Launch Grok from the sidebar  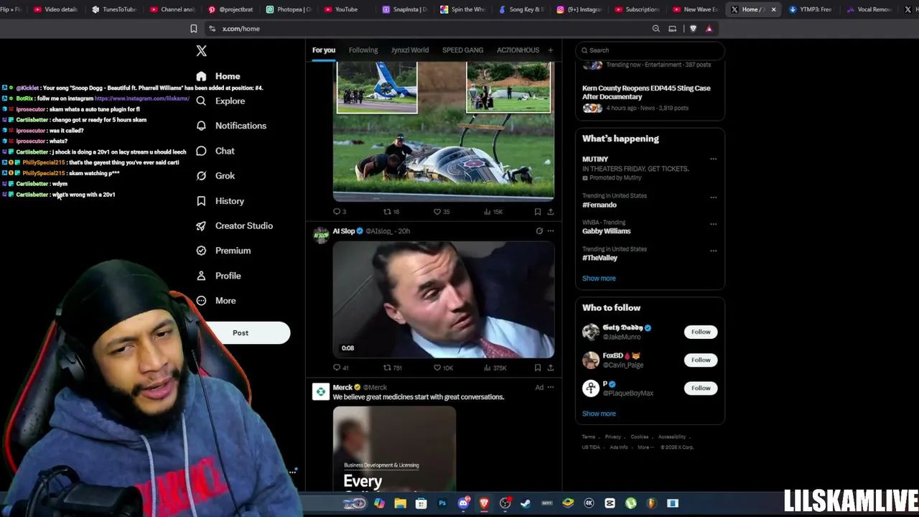(215, 176)
